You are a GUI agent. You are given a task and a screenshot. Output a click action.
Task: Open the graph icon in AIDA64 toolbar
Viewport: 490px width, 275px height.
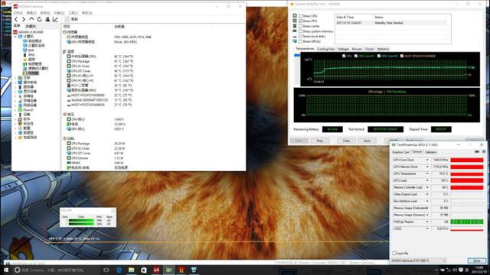(x=55, y=19)
